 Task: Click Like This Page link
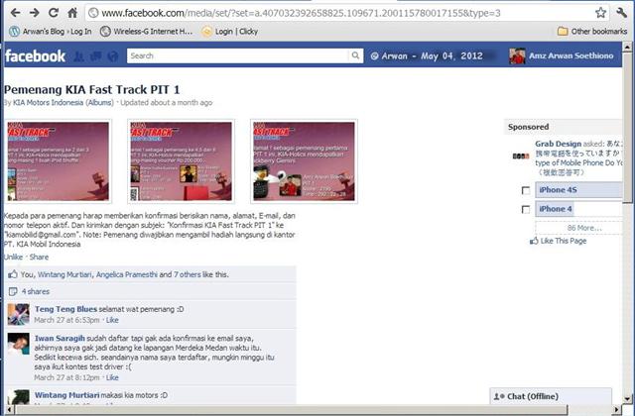pyautogui.click(x=564, y=241)
